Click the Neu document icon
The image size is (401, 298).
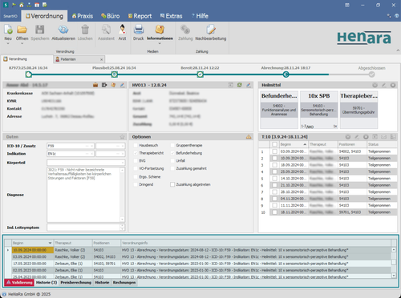click(8, 30)
